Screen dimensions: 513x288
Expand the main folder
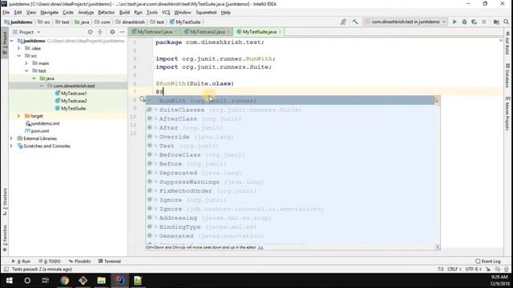(26, 63)
